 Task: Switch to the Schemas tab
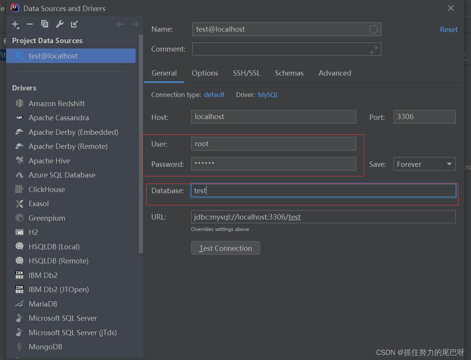click(289, 73)
